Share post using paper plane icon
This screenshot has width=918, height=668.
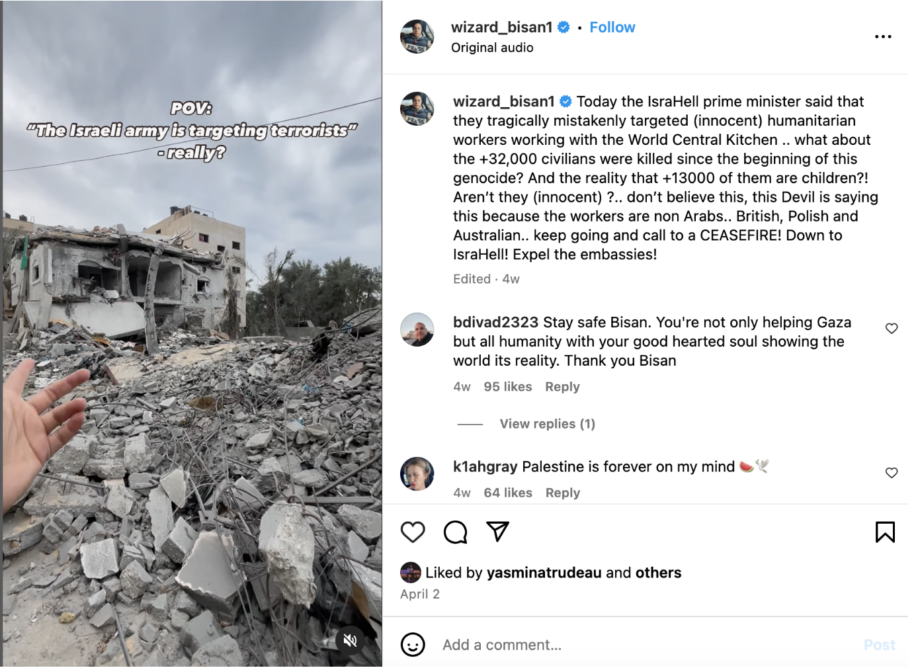click(497, 531)
